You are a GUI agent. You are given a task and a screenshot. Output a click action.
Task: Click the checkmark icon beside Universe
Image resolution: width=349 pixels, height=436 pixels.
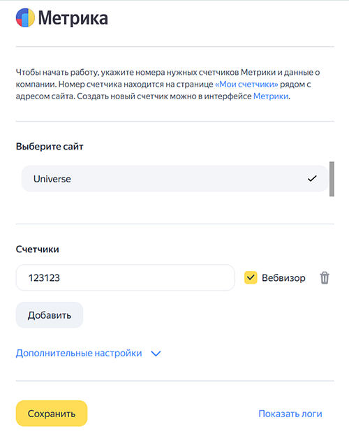click(312, 178)
